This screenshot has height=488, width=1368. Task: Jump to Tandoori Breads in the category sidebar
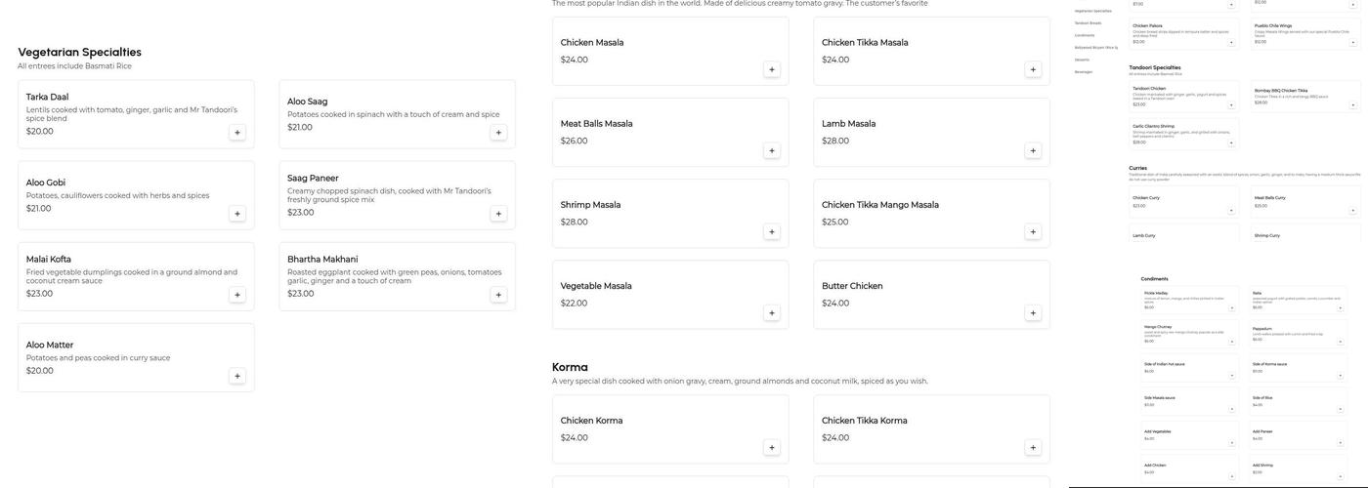click(x=1088, y=22)
